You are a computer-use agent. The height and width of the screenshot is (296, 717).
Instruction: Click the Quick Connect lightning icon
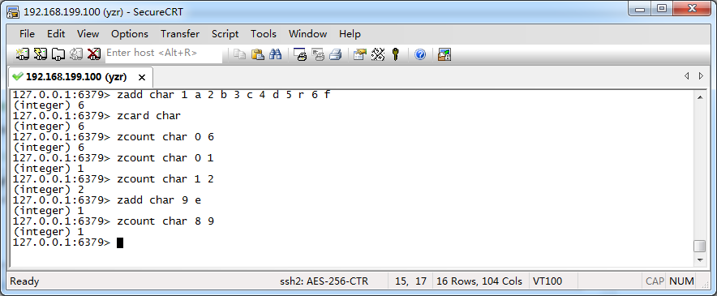[x=41, y=54]
